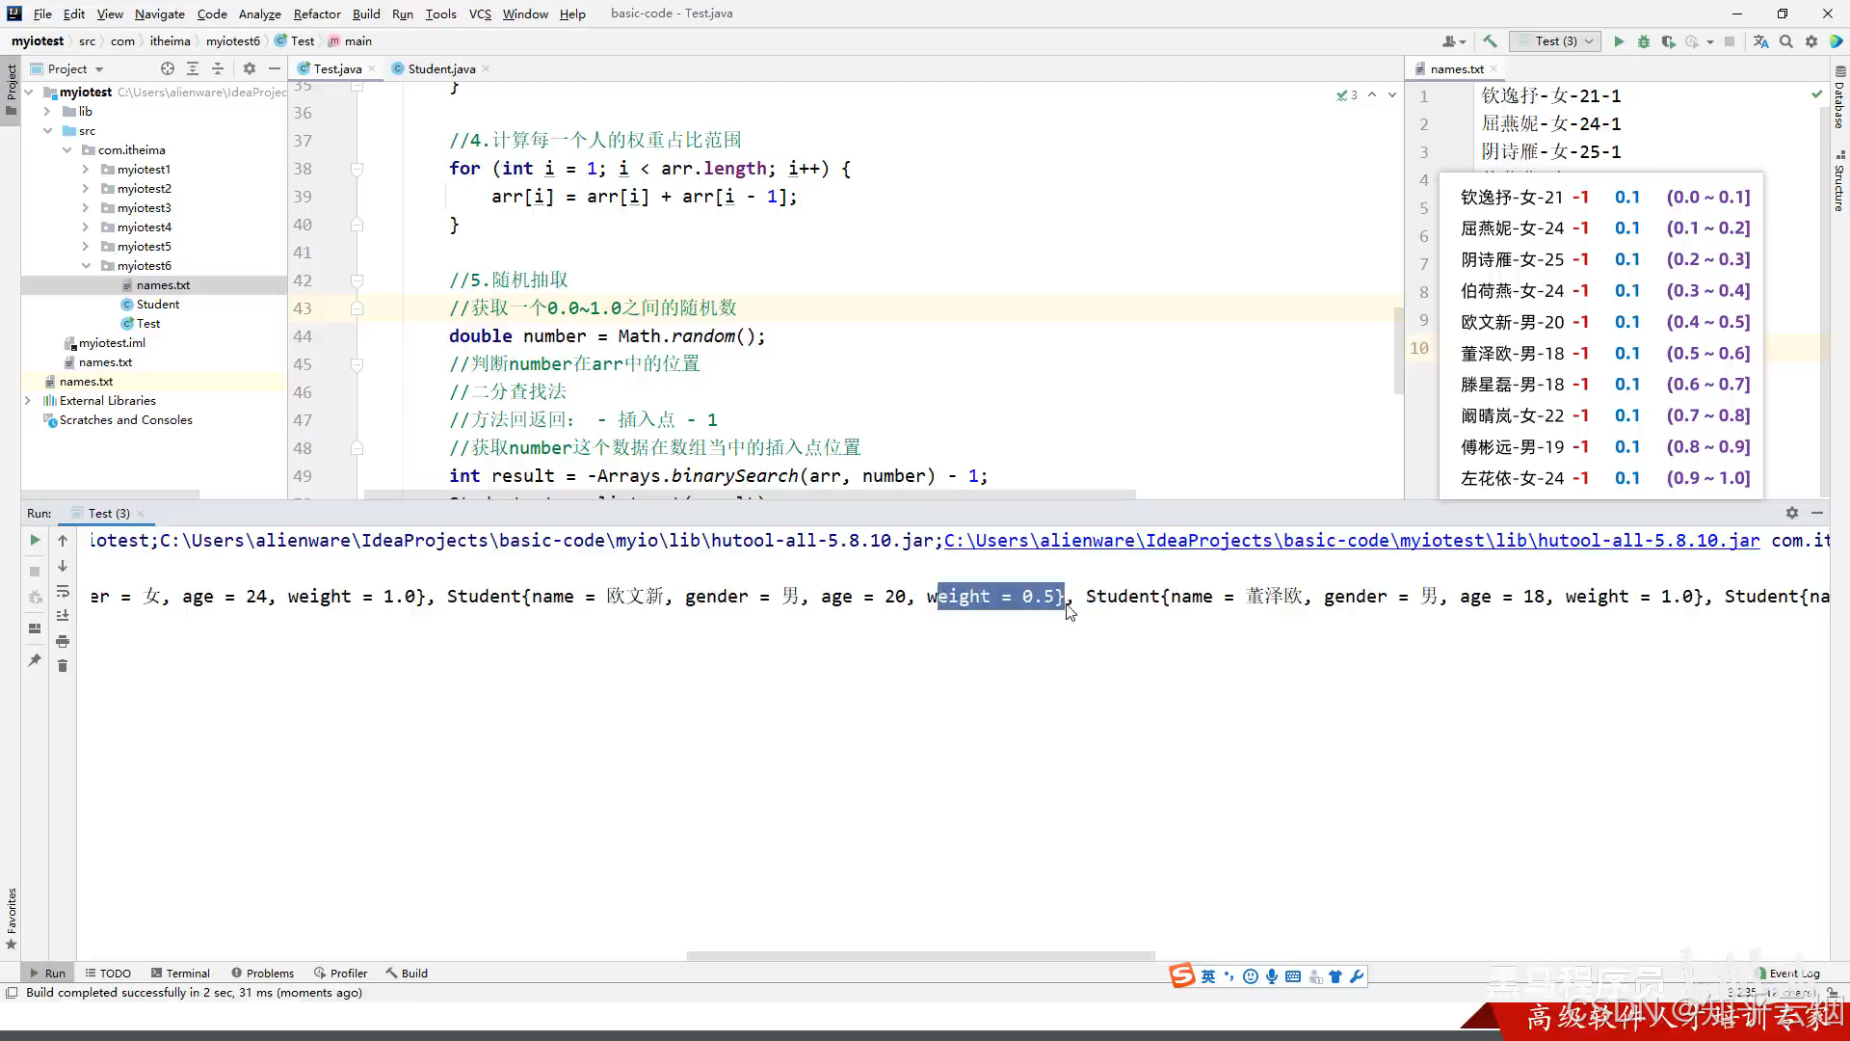Switch to the Student.java editor tab
The width and height of the screenshot is (1850, 1041).
(x=440, y=68)
